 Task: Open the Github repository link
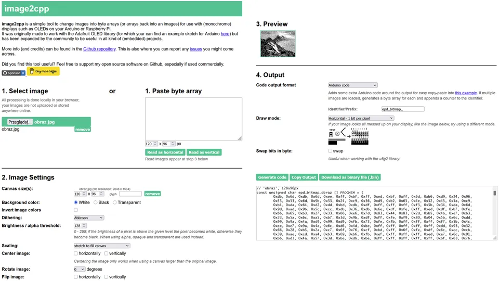click(99, 49)
